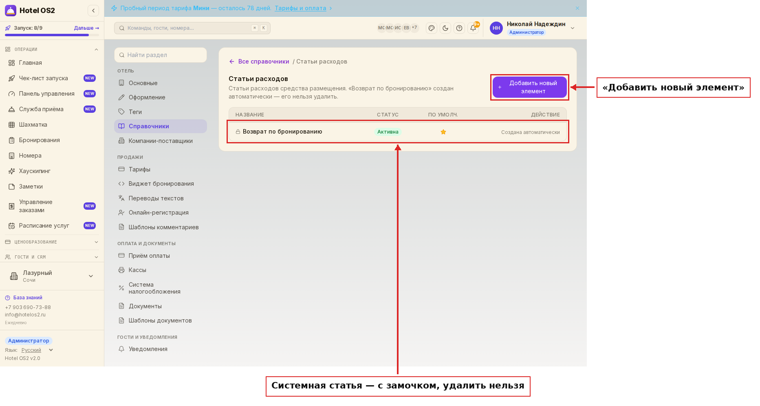The height and width of the screenshot is (406, 760).
Task: Open help with the question mark icon
Action: coord(459,28)
